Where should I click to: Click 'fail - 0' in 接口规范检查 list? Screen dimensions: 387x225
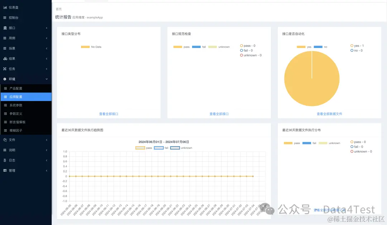coord(246,51)
